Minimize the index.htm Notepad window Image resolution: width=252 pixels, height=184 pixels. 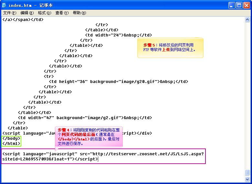coord(232,5)
